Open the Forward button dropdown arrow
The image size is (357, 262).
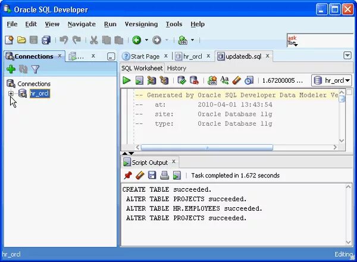(167, 40)
